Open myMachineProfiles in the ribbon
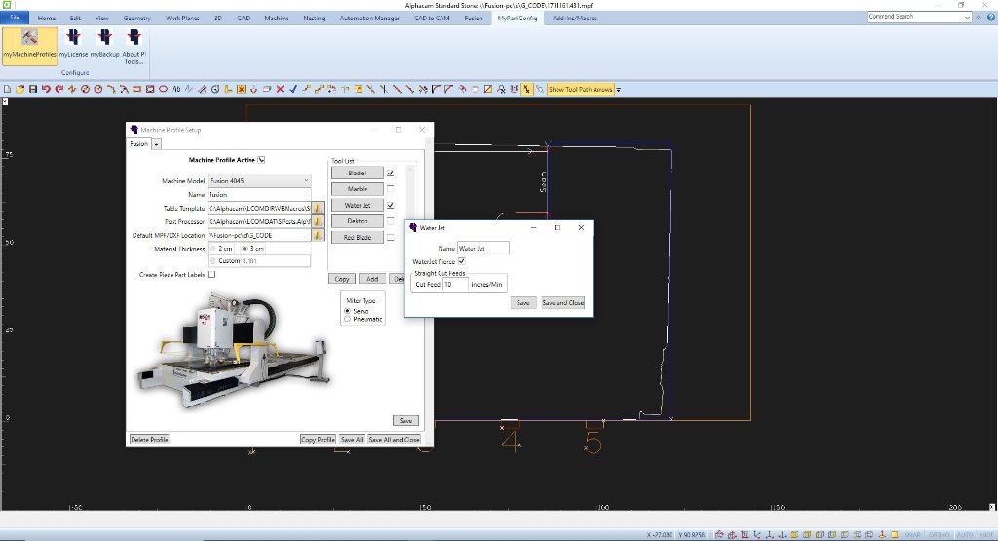 pos(30,45)
